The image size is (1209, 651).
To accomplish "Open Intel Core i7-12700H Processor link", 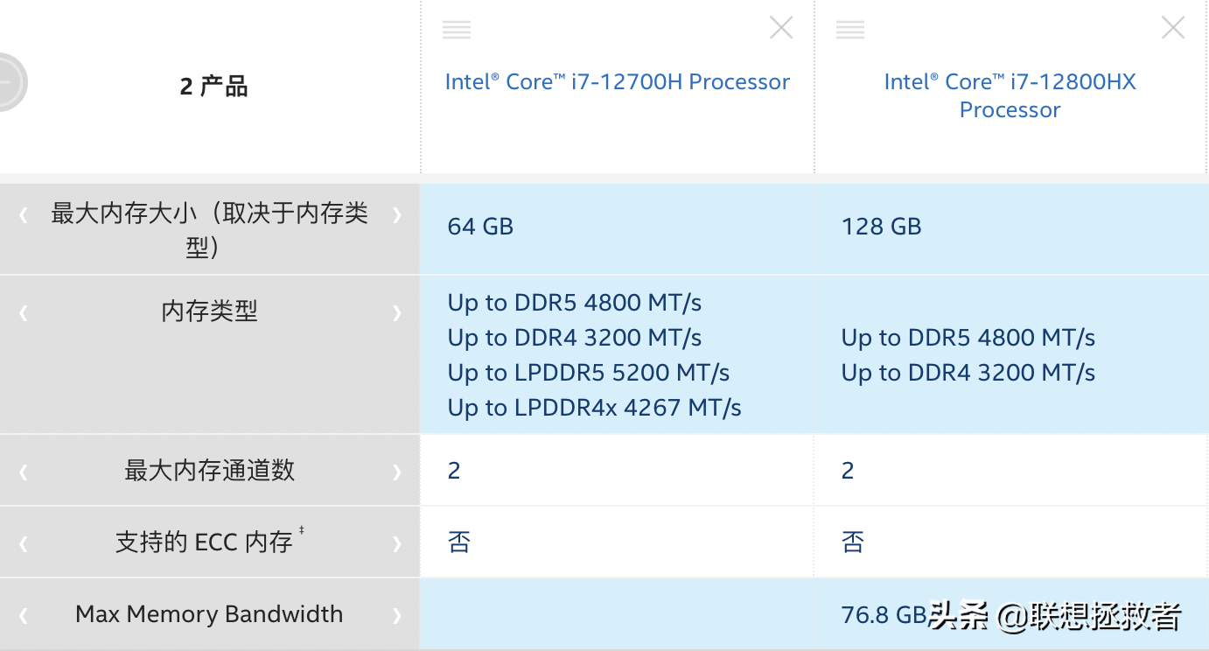I will tap(617, 81).
